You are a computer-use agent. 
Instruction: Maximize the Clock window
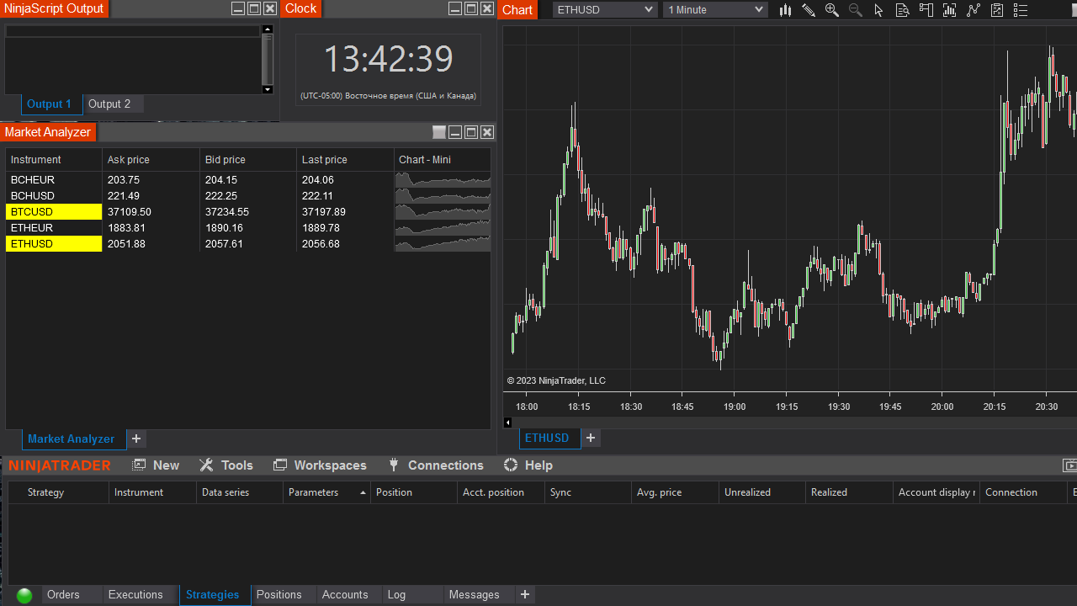tap(471, 8)
